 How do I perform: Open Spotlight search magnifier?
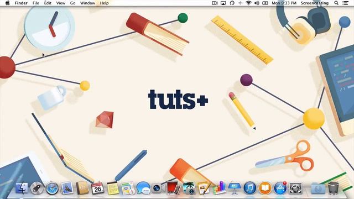[336, 3]
